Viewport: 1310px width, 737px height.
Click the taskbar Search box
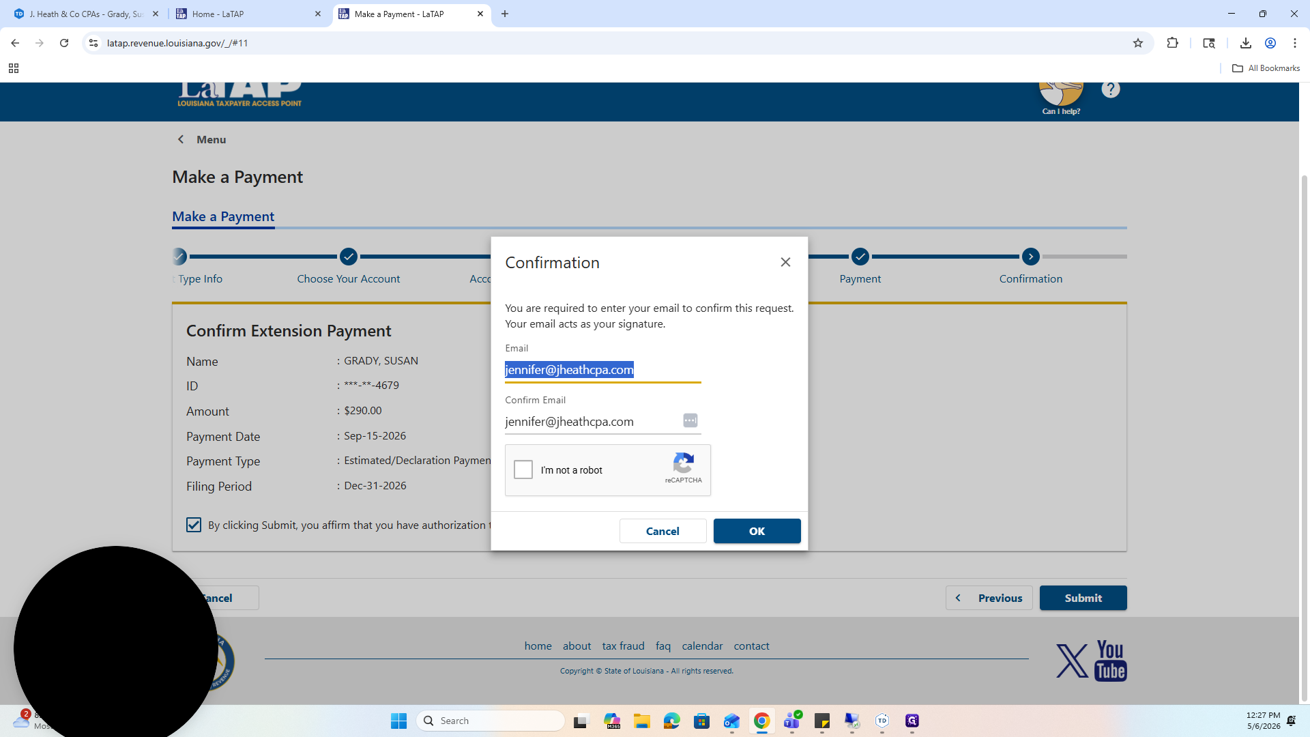491,721
